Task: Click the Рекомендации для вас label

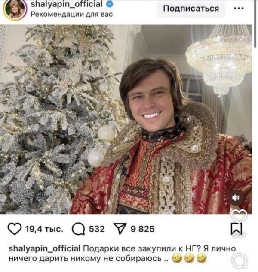Action: click(72, 14)
